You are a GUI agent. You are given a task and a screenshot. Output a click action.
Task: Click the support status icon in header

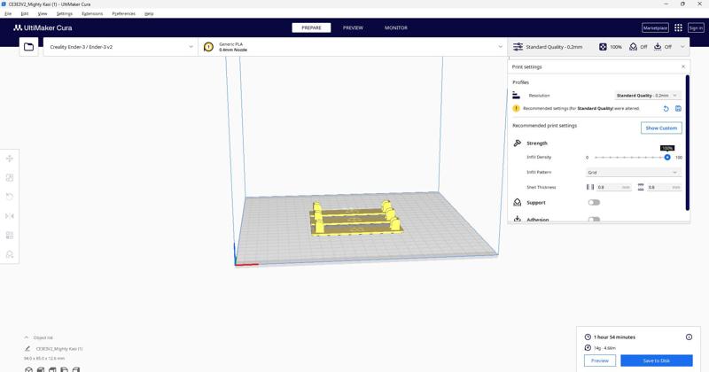tap(633, 47)
